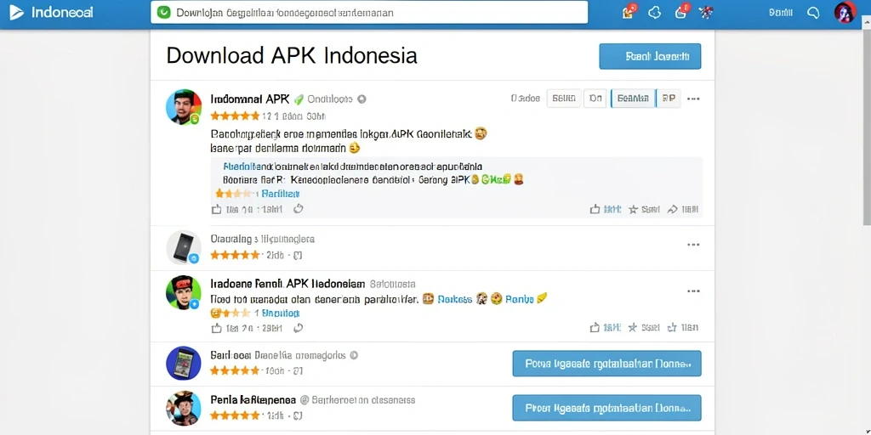Select the Download APK Indonesia heading
This screenshot has width=871, height=435.
tap(292, 55)
